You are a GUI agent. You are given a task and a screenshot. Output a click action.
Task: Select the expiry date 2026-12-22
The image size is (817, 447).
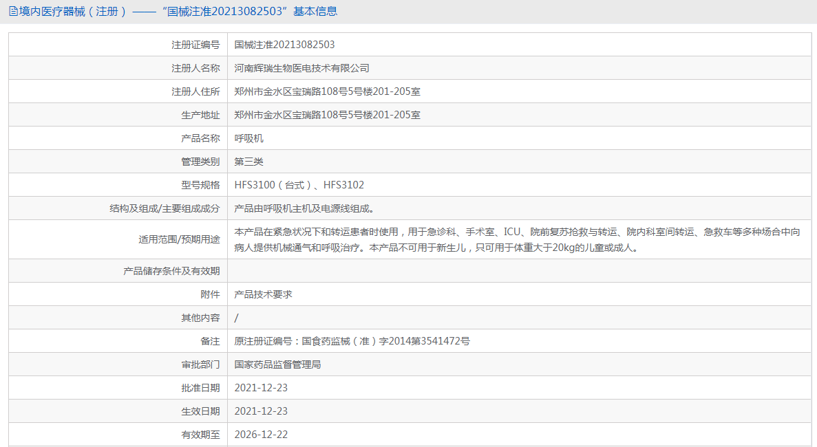(261, 435)
